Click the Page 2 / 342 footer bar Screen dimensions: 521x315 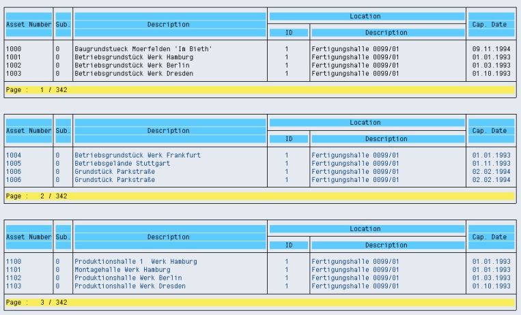(259, 195)
